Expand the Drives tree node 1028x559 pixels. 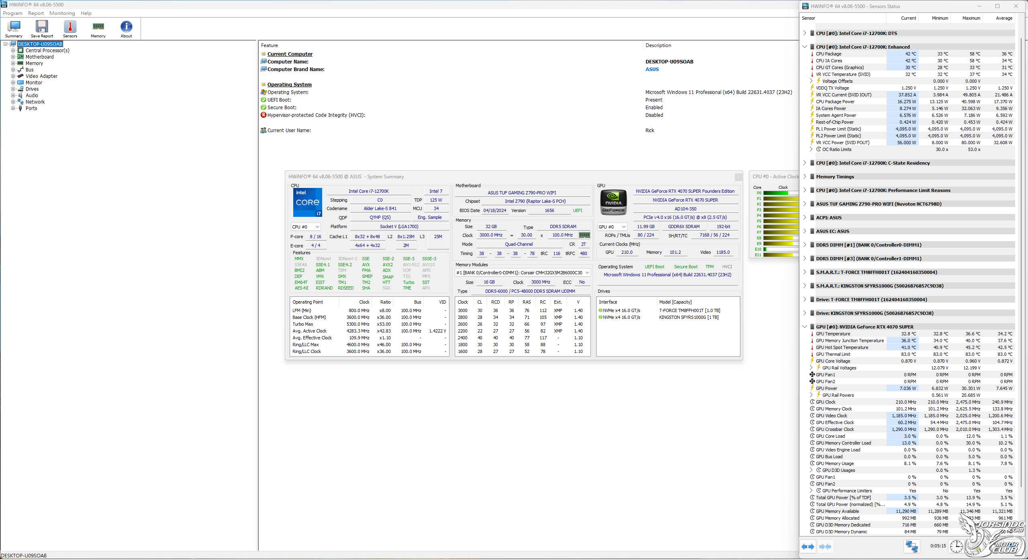tap(13, 89)
